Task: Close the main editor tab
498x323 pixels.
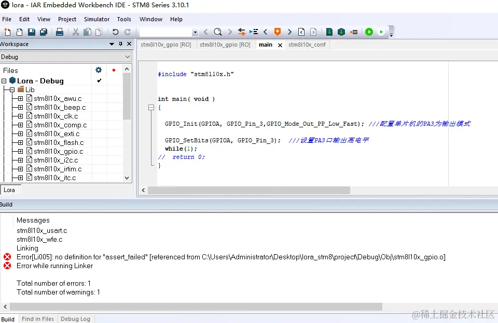Action: (280, 45)
